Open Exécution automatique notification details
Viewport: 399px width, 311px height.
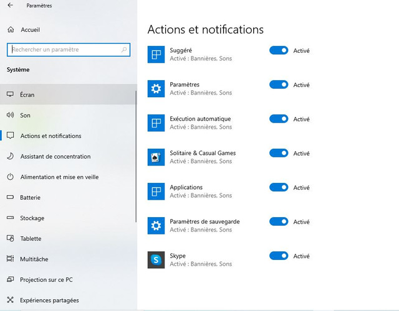(x=201, y=123)
